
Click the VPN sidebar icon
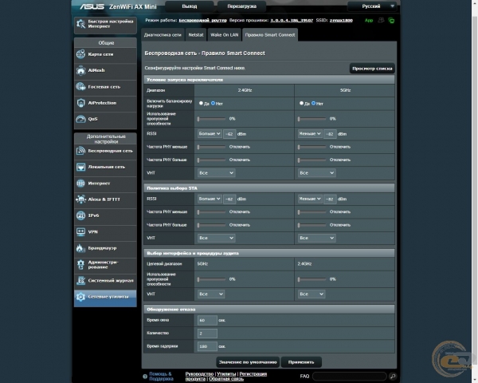(x=80, y=232)
